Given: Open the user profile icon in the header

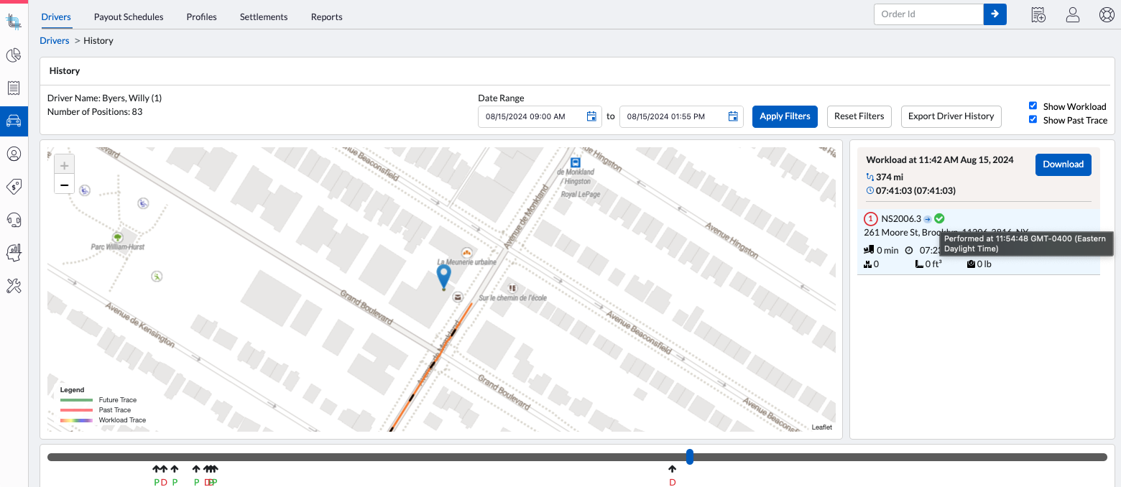Looking at the screenshot, I should 1073,14.
